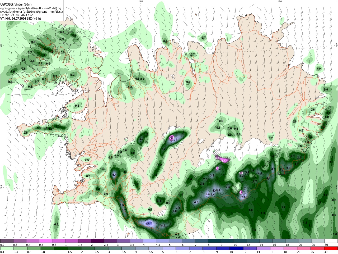Image resolution: width=338 pixels, height=254 pixels.
Task: Click the '0.1' label in lower legend
Action: point(2,252)
